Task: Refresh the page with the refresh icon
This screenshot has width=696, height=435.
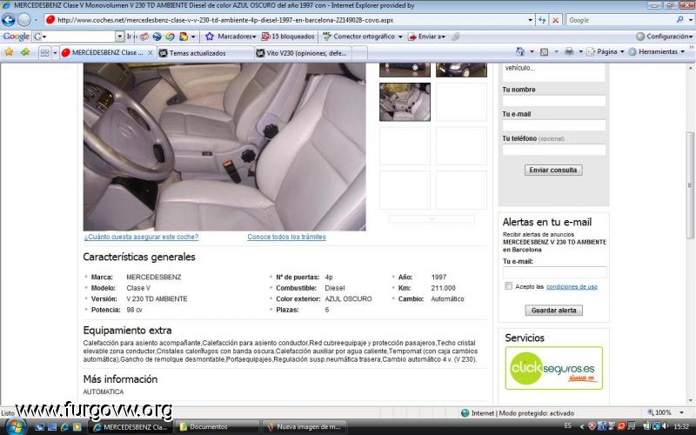Action: point(542,20)
